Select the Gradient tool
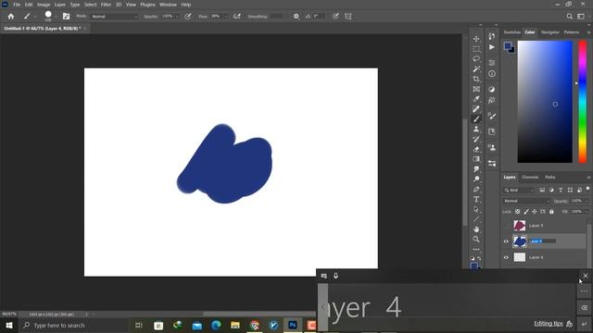 tap(476, 159)
